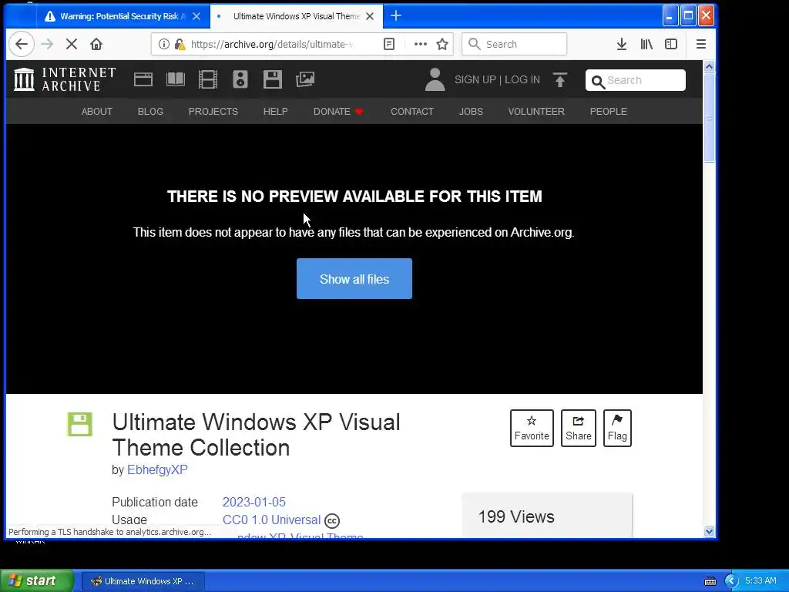Go back with the browser back arrow
Image resolution: width=789 pixels, height=592 pixels.
21,44
